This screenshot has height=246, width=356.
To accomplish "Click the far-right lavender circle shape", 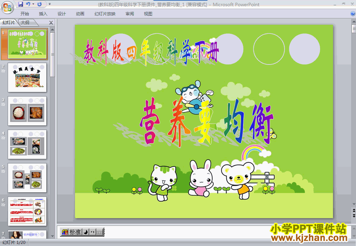I will click(x=304, y=49).
